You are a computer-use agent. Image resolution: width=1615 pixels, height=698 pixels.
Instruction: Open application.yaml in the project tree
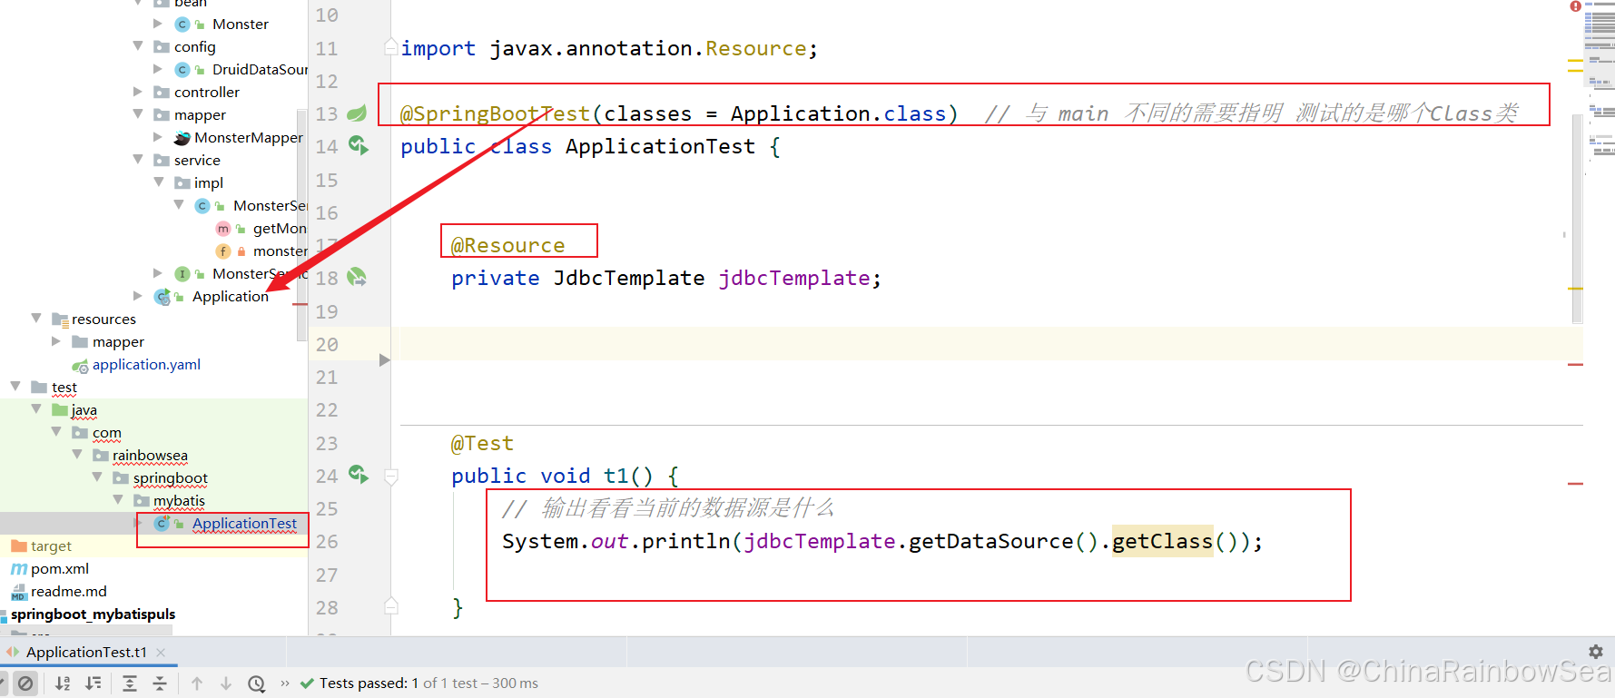146,364
